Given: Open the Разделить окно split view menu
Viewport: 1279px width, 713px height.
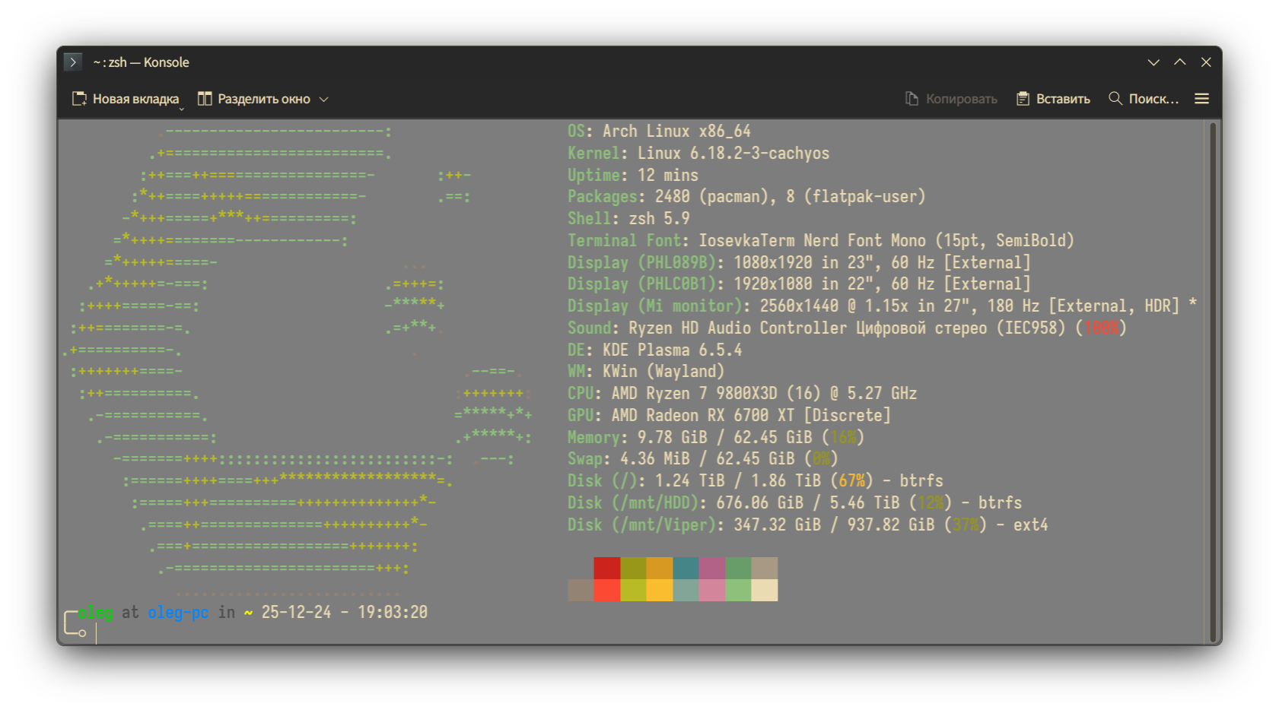Looking at the screenshot, I should (263, 99).
